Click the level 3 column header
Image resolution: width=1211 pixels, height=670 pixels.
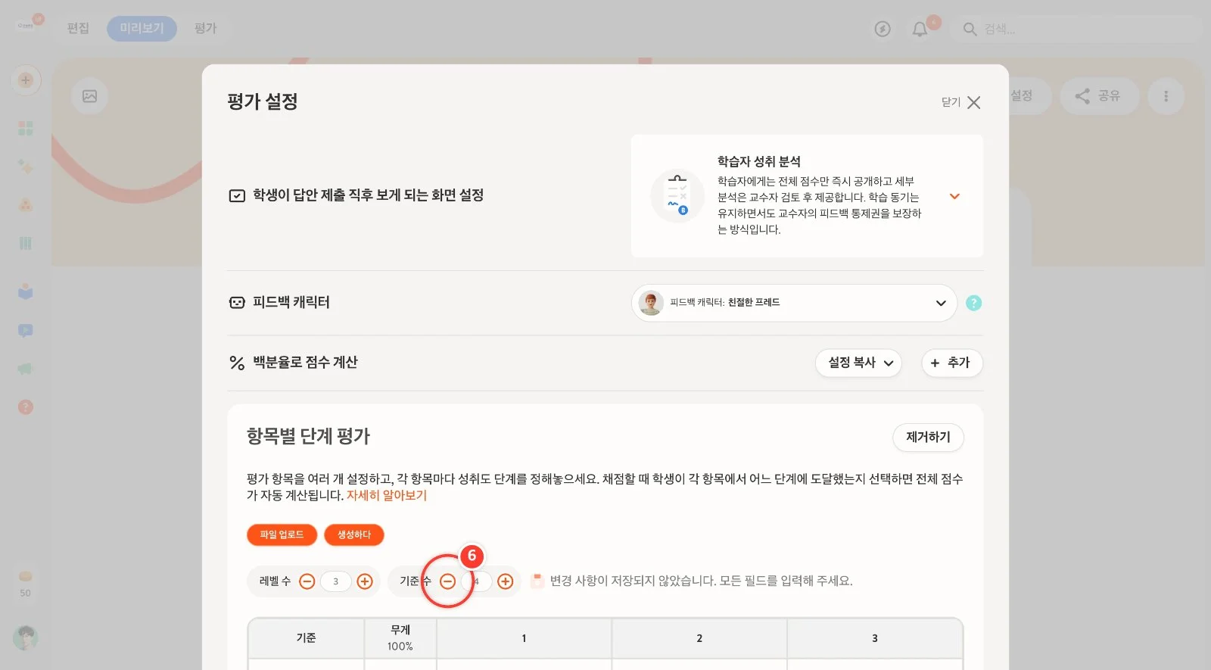point(874,638)
